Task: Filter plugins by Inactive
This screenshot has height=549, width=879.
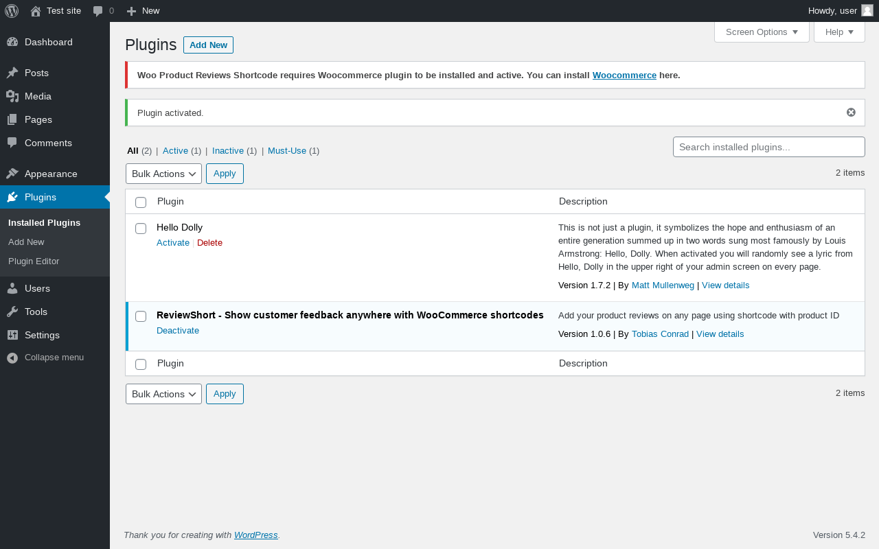Action: point(228,150)
